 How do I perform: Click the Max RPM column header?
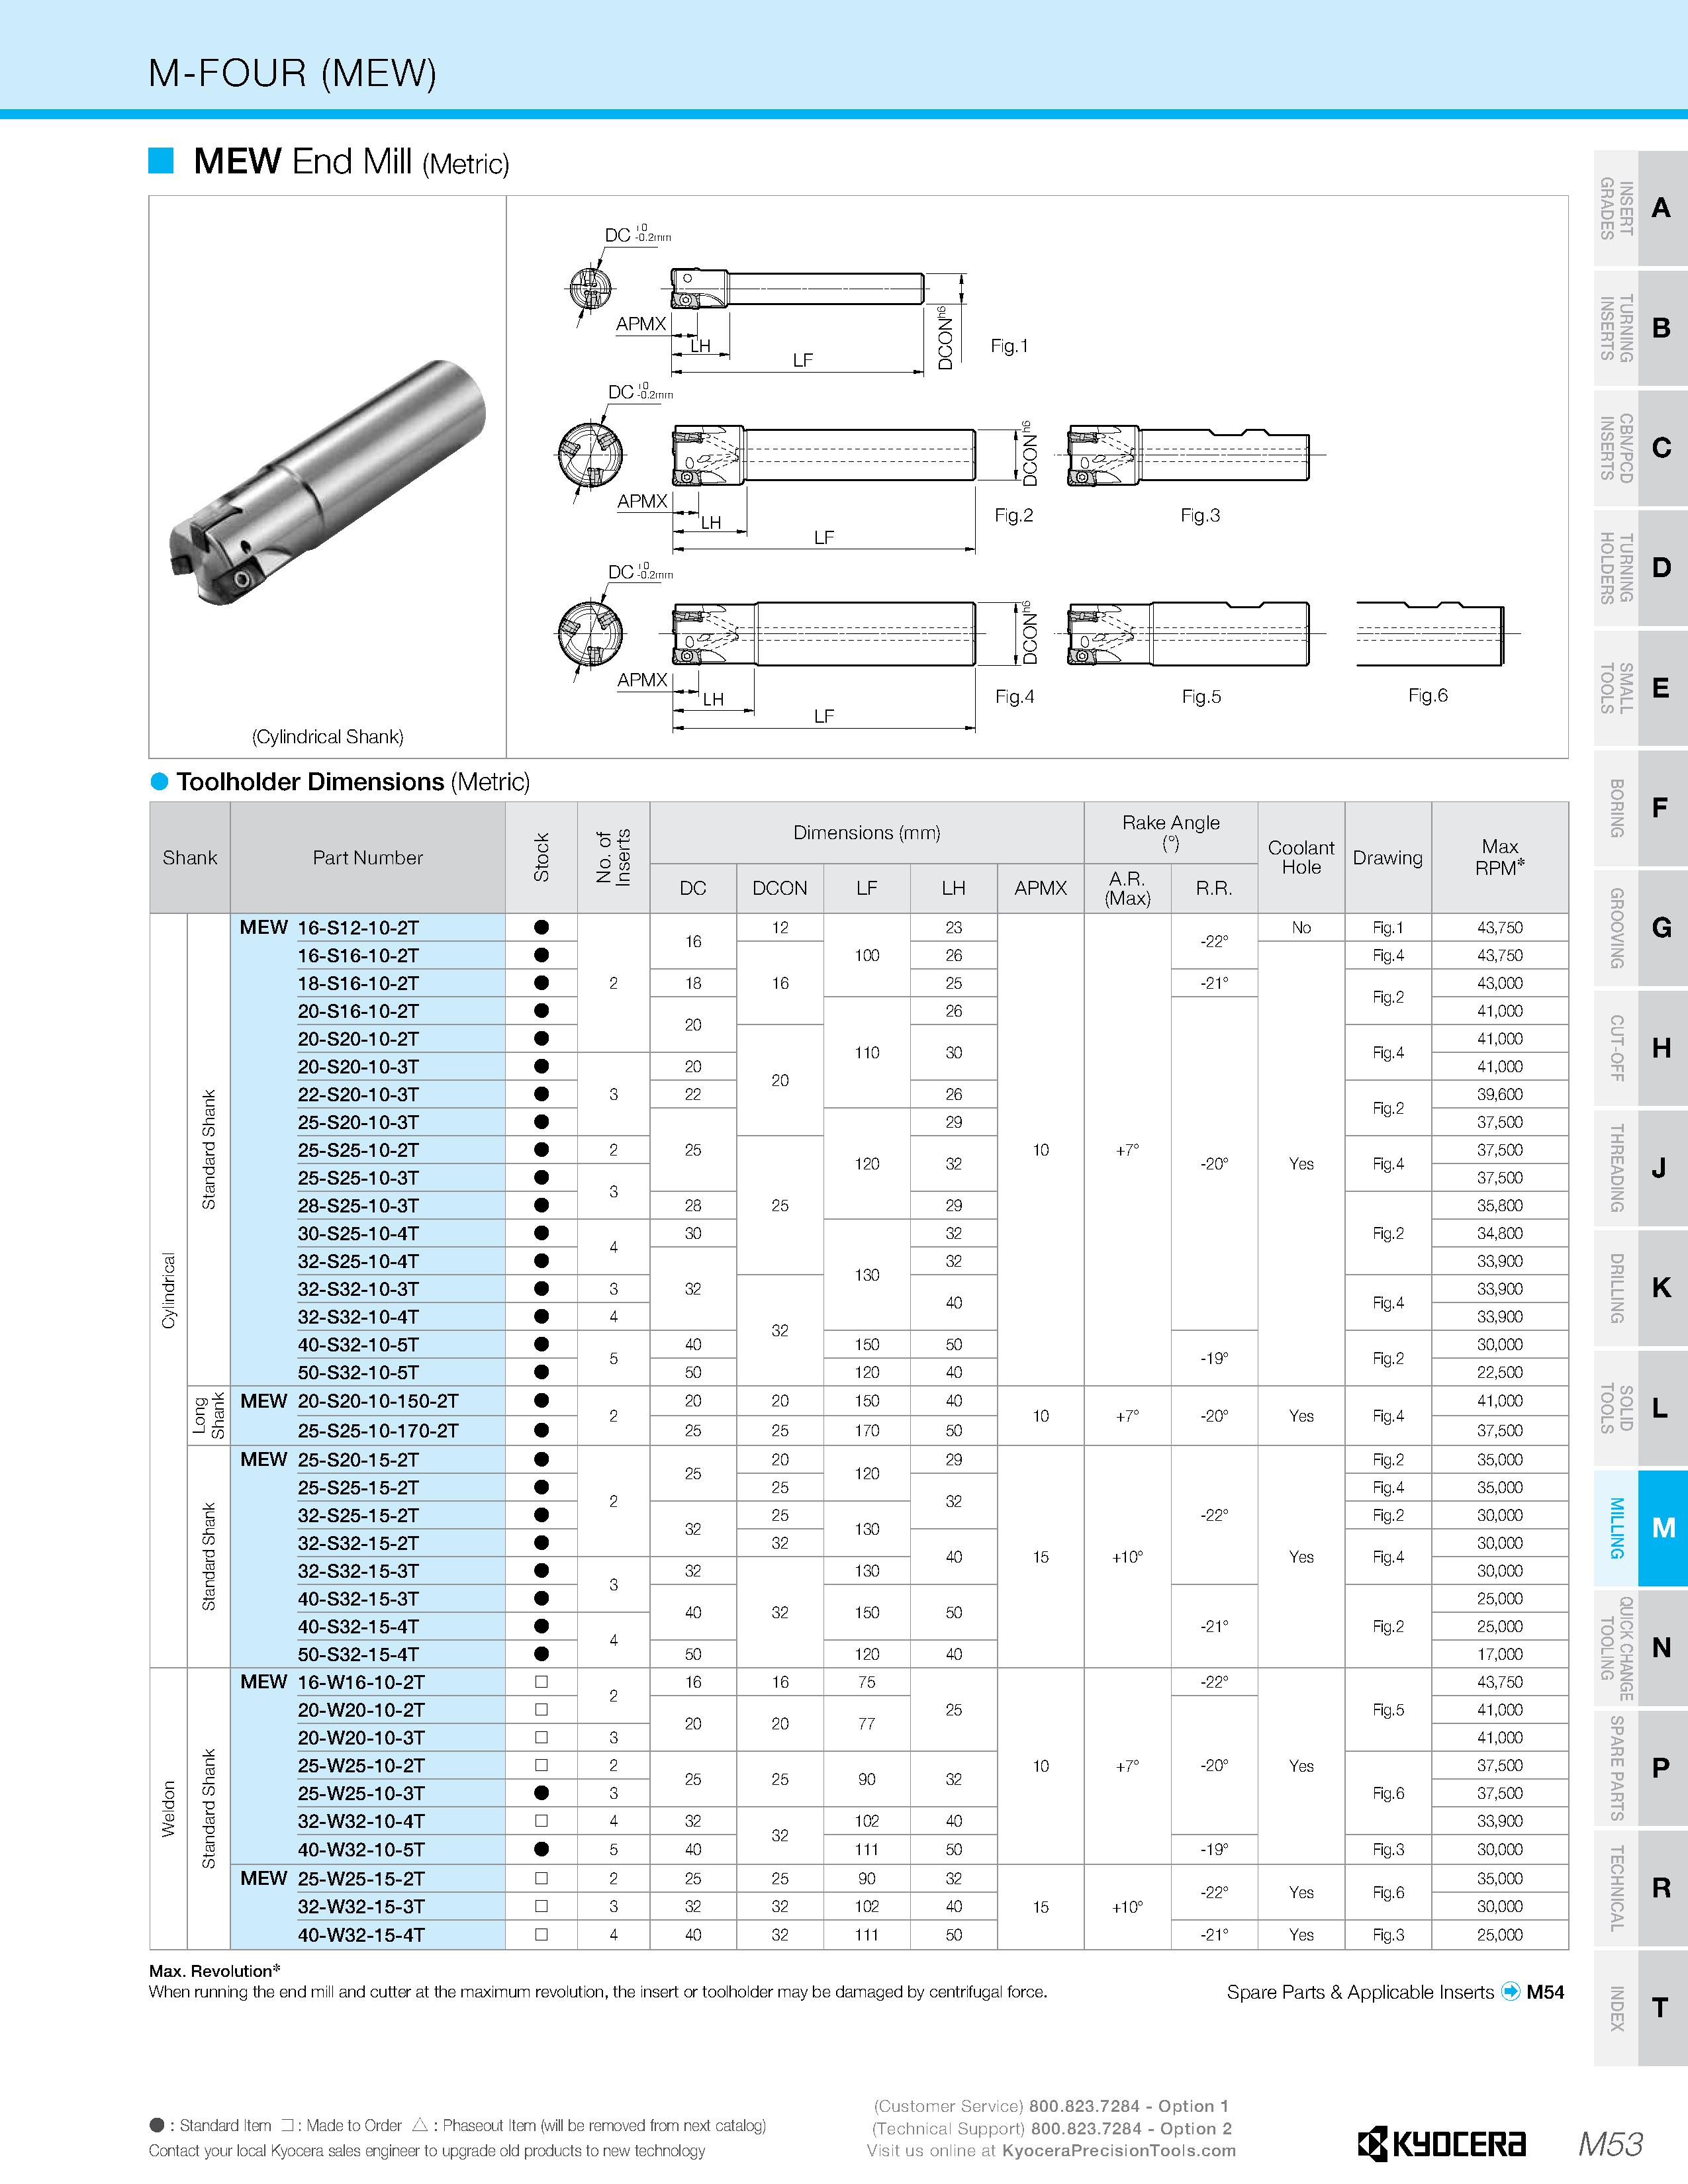(x=1500, y=857)
